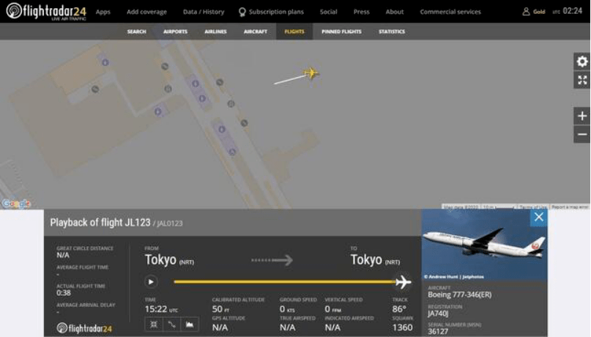
Task: Click the Flightradar24 logo in the playback panel
Action: pos(84,328)
